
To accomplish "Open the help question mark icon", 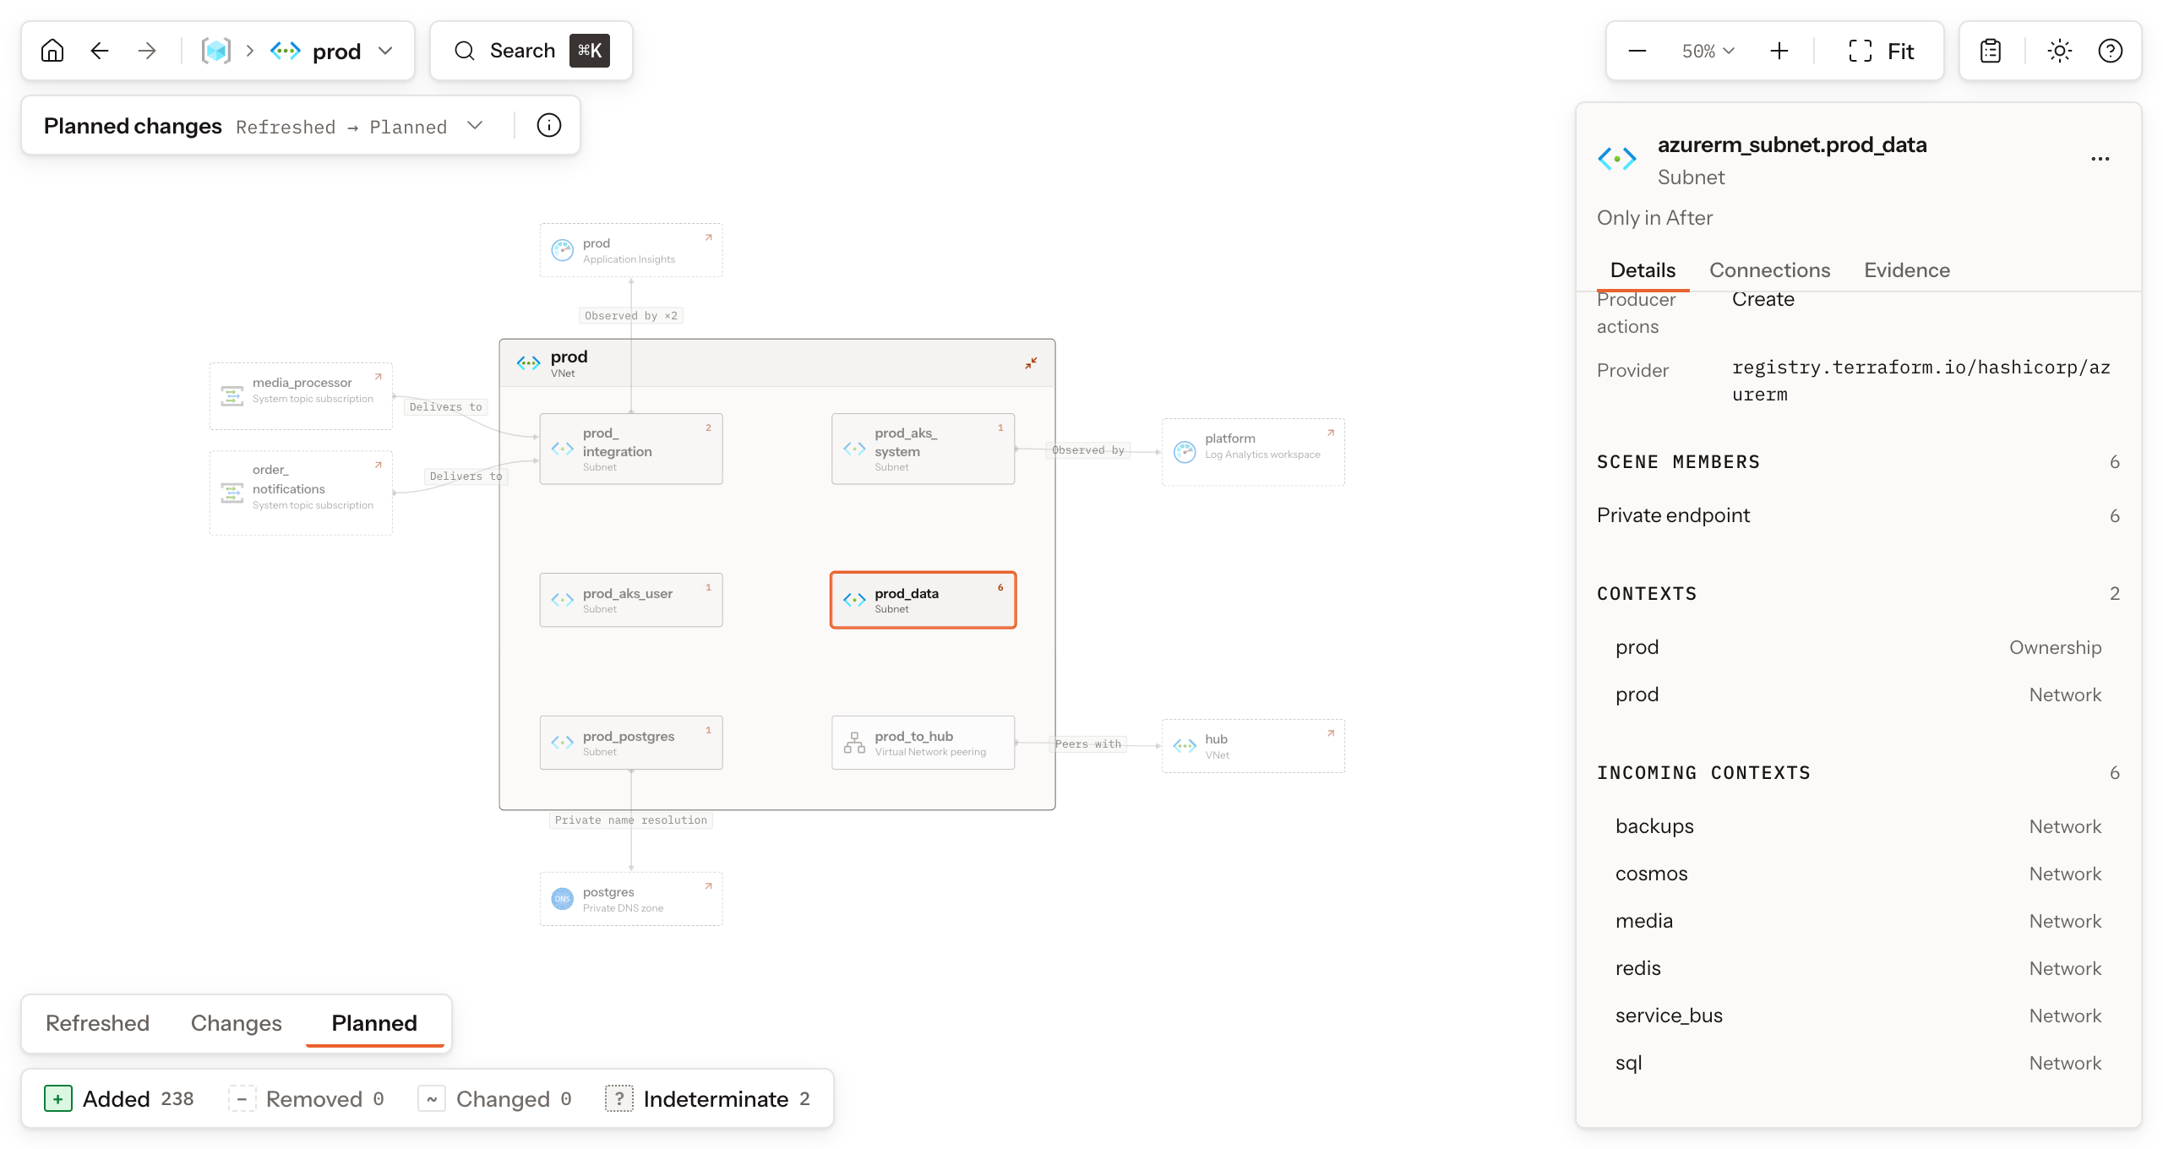I will point(2111,51).
